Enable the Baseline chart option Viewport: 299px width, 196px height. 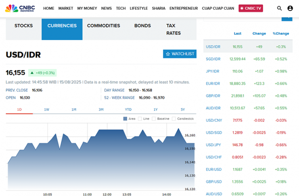click(160, 119)
